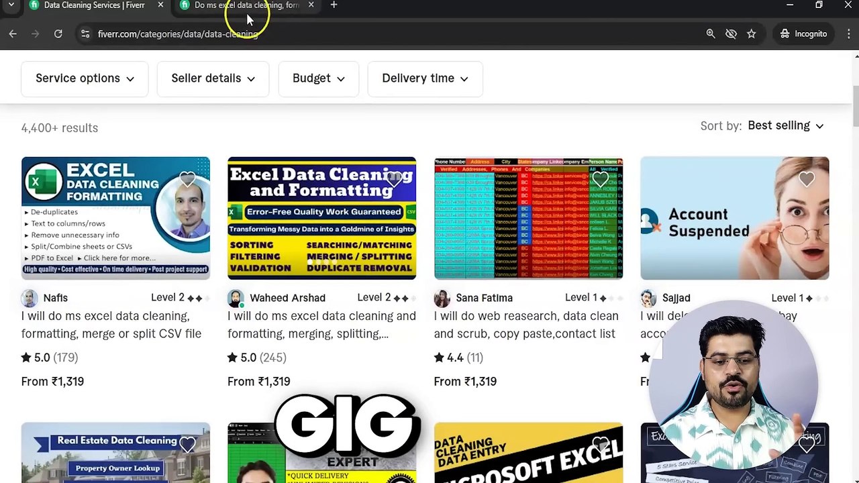Viewport: 859px width, 483px height.
Task: Open seller profile name Waheed Arshad
Action: pyautogui.click(x=287, y=298)
